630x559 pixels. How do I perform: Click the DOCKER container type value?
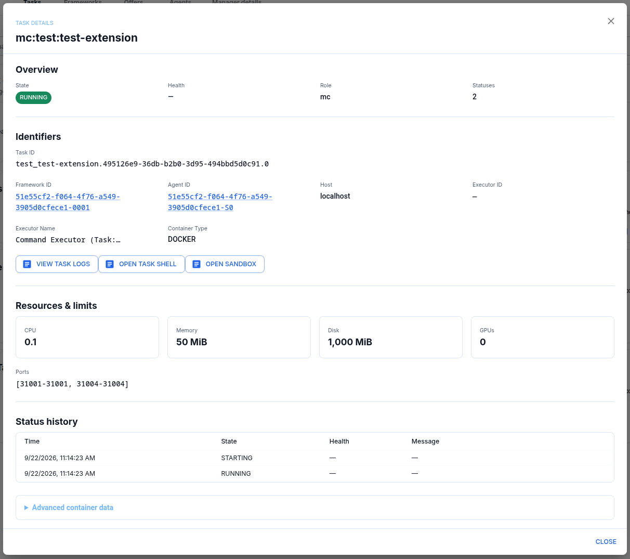click(182, 239)
